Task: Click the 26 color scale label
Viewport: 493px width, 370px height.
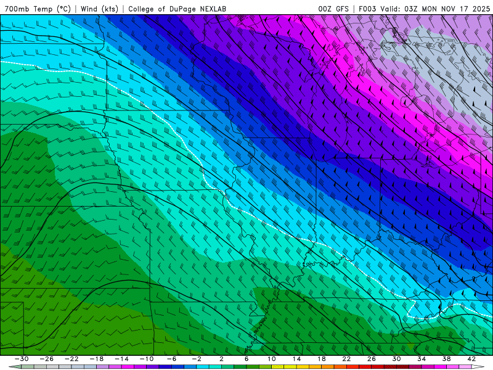Action: [x=372, y=359]
